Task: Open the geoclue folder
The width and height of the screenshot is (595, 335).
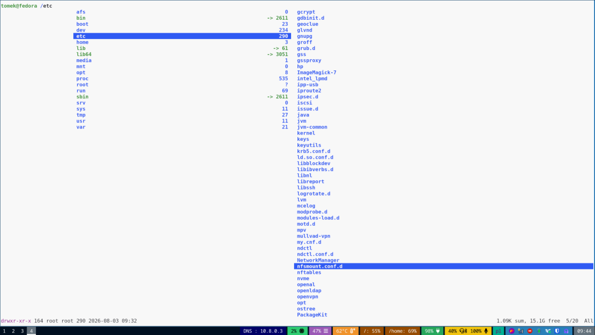Action: pos(307,24)
